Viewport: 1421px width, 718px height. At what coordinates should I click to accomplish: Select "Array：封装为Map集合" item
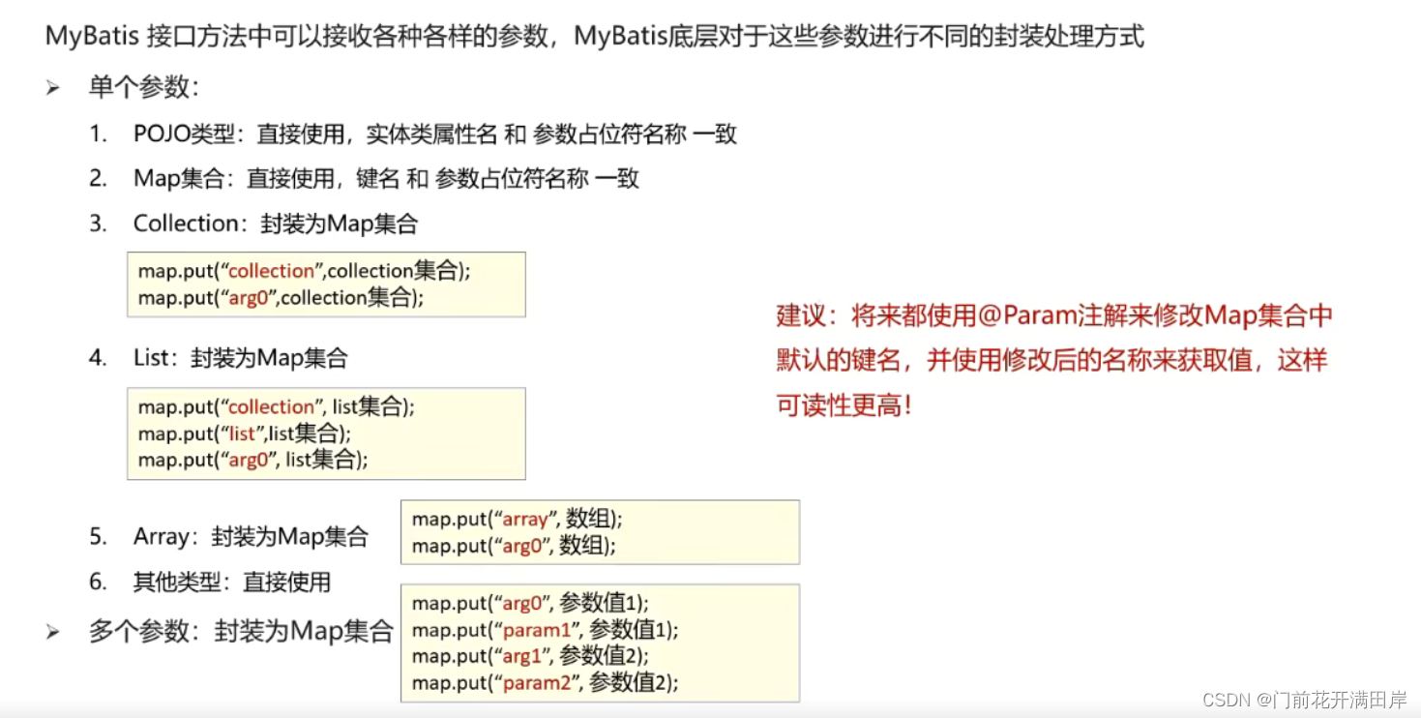click(252, 536)
